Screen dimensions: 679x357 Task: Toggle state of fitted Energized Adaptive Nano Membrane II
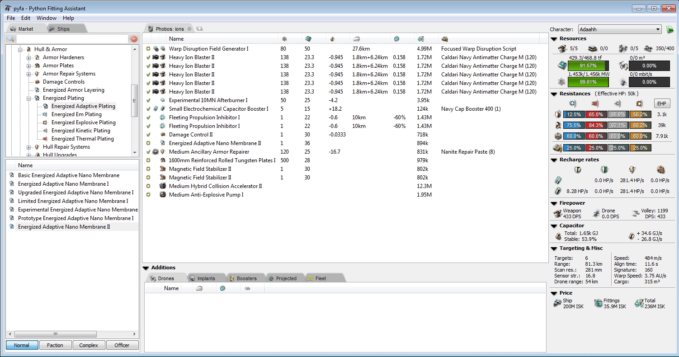(x=148, y=143)
